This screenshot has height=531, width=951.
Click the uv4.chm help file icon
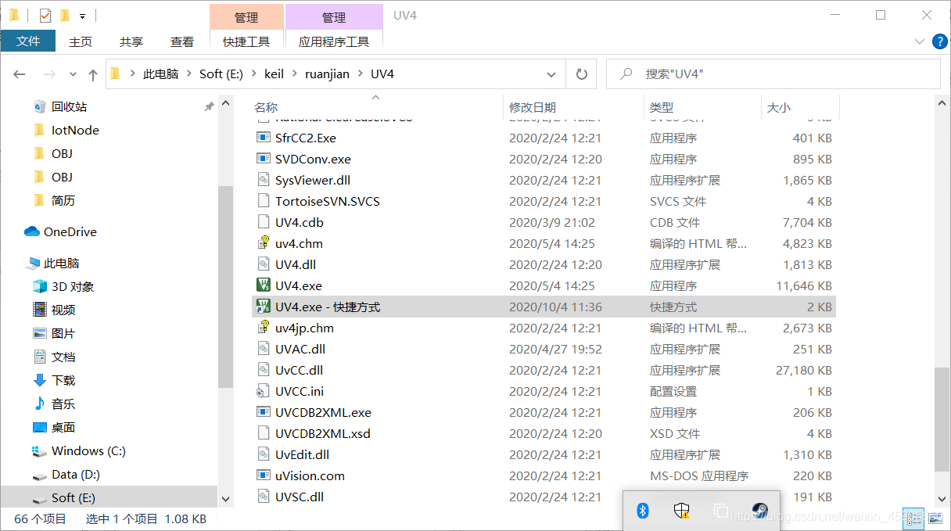pos(264,243)
